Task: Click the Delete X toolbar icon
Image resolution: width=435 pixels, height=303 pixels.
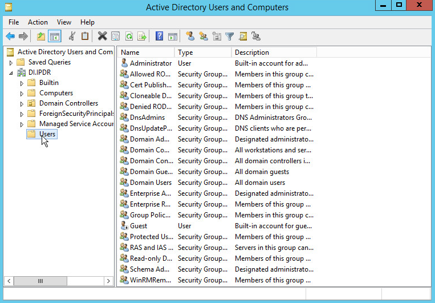Action: 102,37
